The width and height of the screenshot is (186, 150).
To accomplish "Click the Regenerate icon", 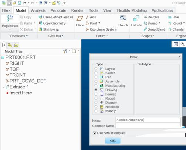I will click(10, 18).
